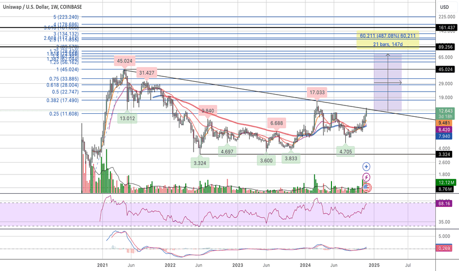Select the purple forecast projection rectangle

[388, 83]
